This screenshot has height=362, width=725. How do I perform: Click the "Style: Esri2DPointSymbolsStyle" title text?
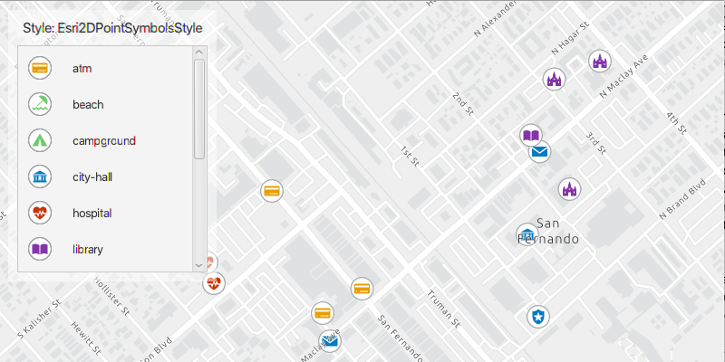[112, 28]
